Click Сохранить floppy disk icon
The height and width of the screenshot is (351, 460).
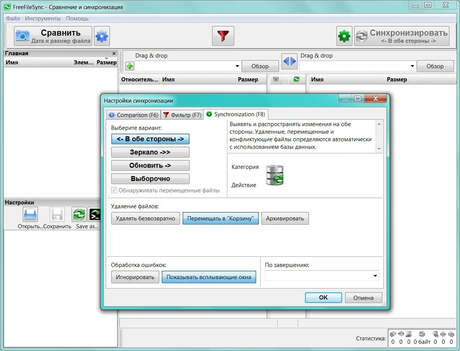tap(57, 215)
